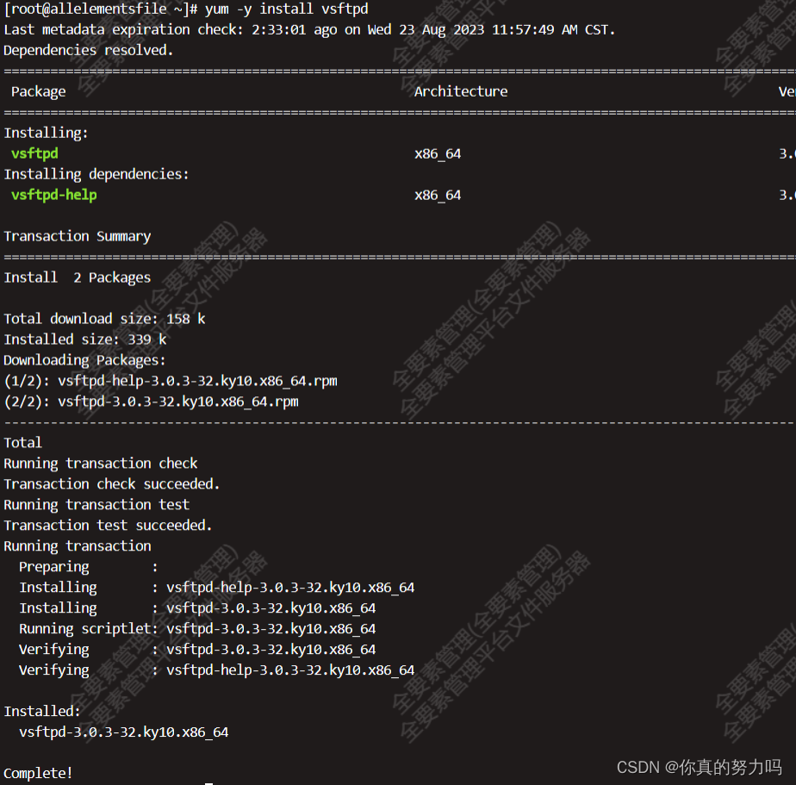The height and width of the screenshot is (785, 796).
Task: Click the 'Complete!' line
Action: 38,773
